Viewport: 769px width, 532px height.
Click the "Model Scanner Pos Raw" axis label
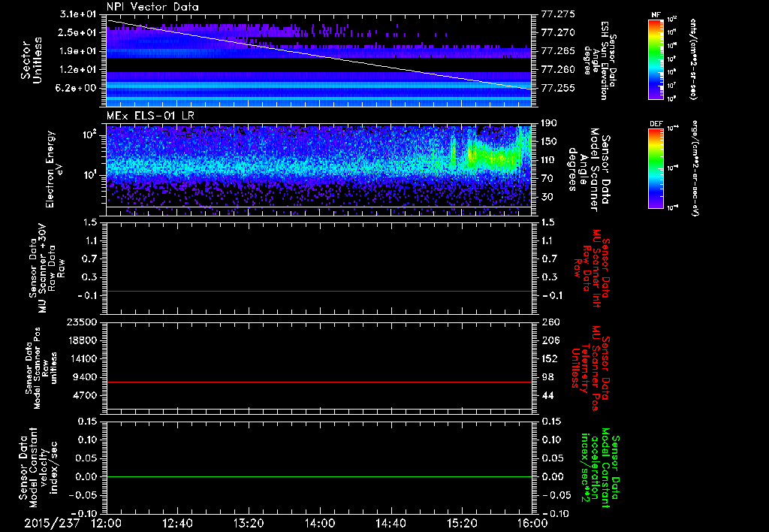click(41, 369)
